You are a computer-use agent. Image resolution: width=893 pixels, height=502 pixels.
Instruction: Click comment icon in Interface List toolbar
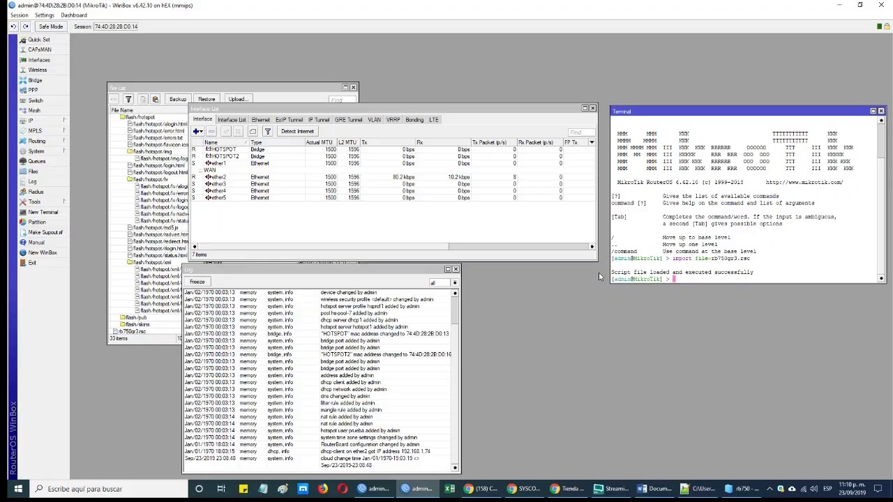[x=253, y=131]
